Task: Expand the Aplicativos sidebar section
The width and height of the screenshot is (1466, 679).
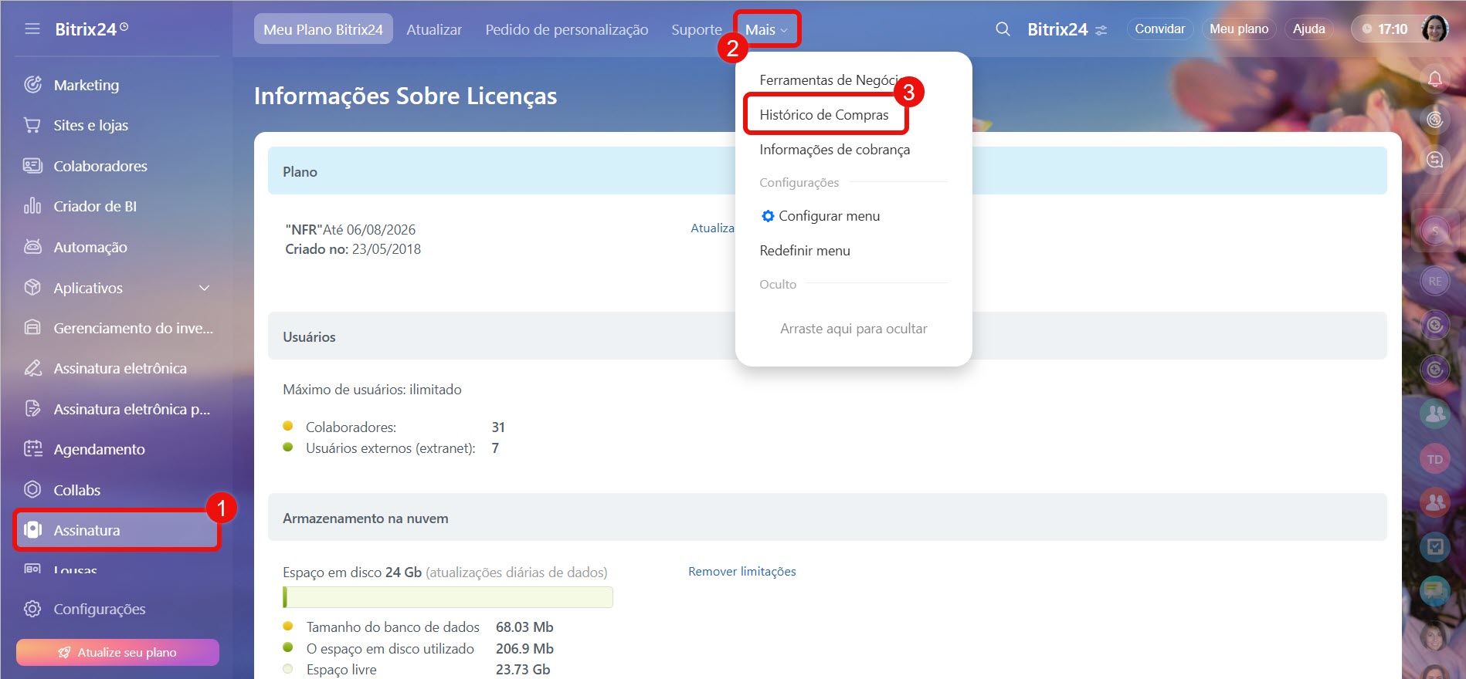Action: 204,288
